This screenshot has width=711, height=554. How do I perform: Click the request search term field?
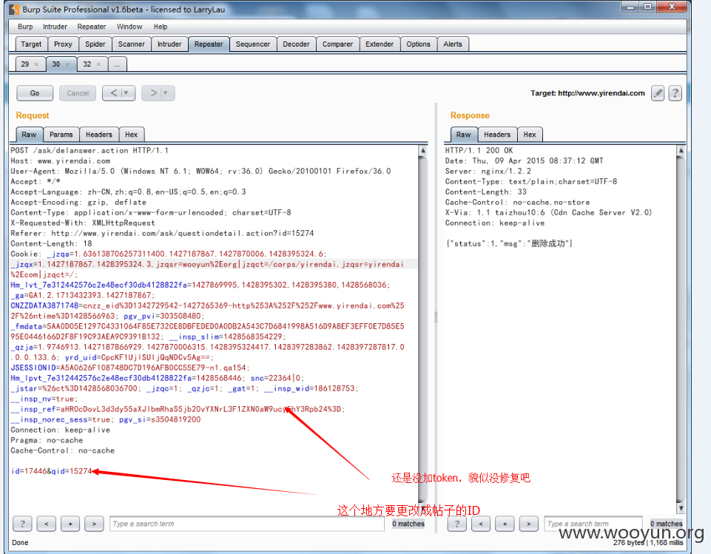tap(247, 524)
